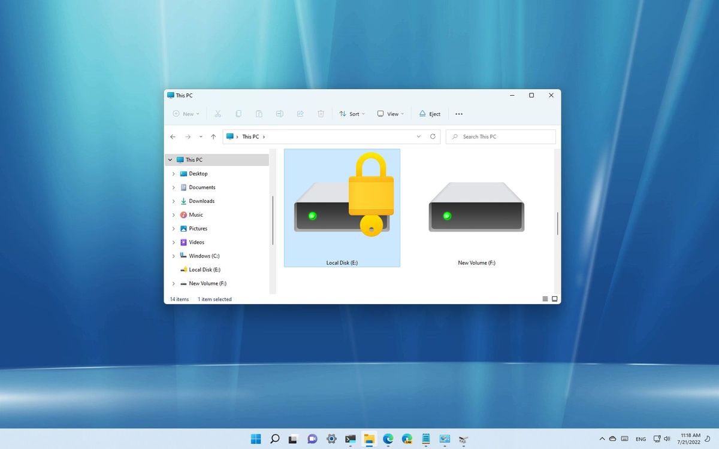Eject the selected drive
Screen dimensions: 719x449
pos(429,114)
